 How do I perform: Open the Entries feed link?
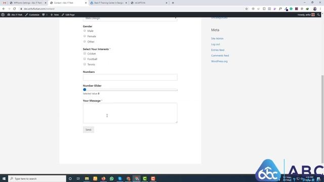(x=218, y=50)
